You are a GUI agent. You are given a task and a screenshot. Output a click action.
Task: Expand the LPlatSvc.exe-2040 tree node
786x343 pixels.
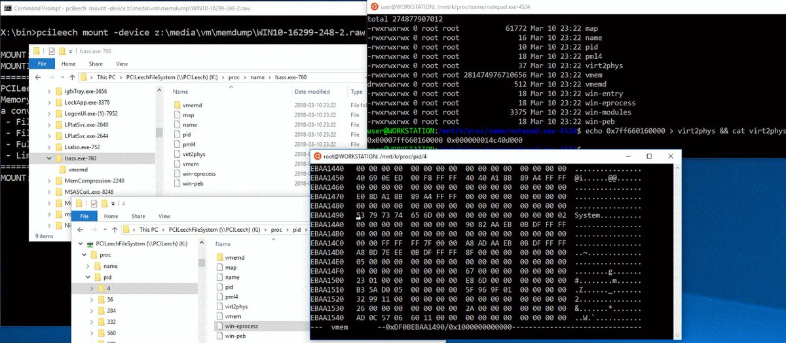point(50,125)
